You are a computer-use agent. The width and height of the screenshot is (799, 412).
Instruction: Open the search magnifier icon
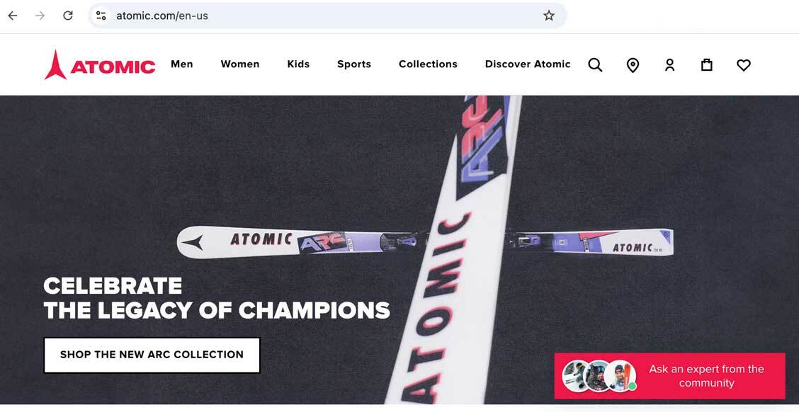595,64
